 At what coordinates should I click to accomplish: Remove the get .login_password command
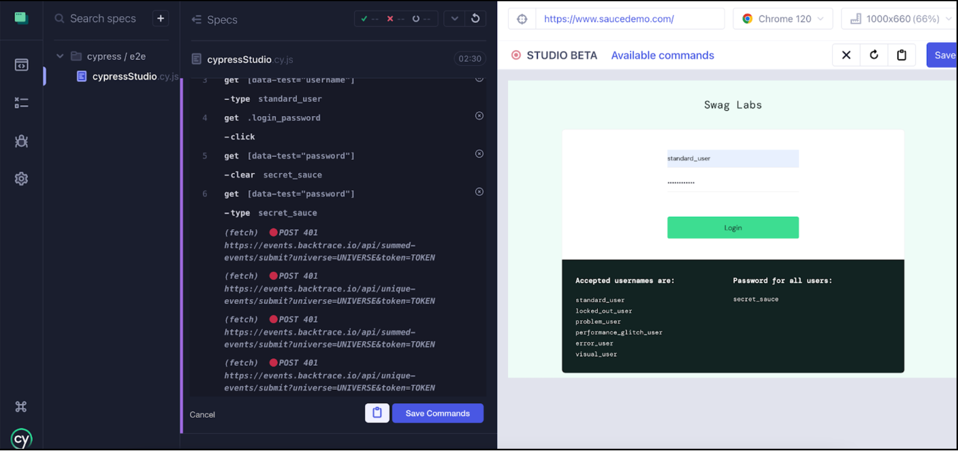click(x=479, y=116)
